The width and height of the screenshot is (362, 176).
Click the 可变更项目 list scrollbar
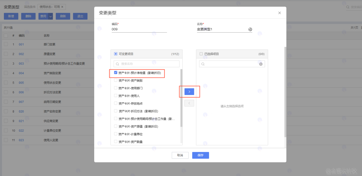click(x=181, y=98)
